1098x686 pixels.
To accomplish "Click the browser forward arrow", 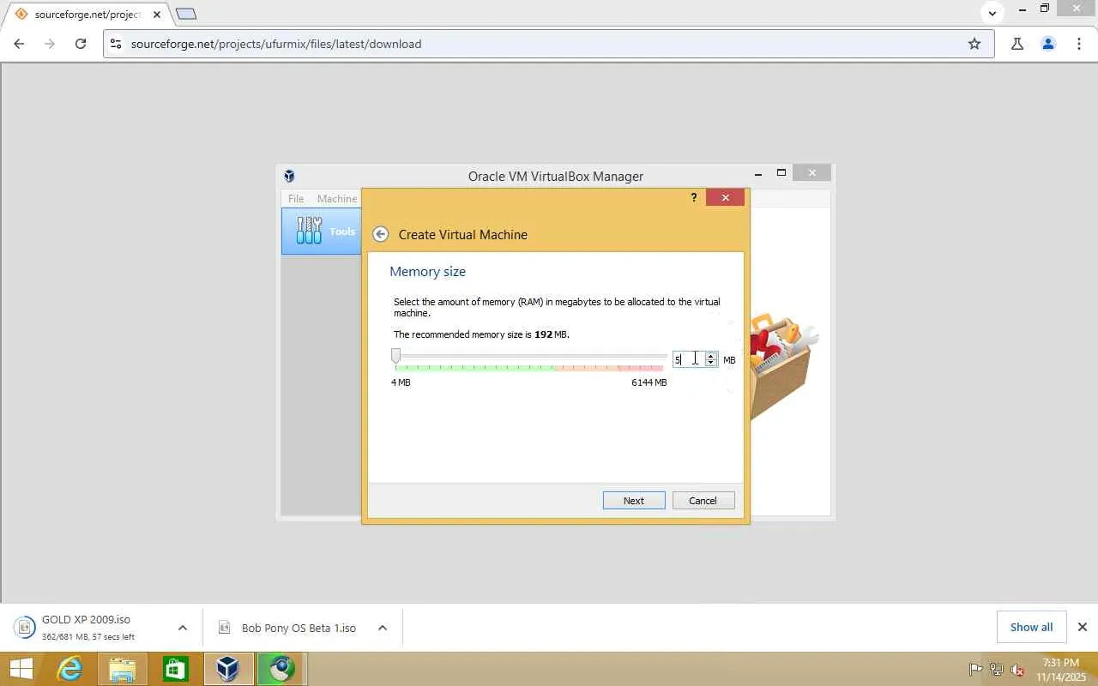I will click(50, 44).
